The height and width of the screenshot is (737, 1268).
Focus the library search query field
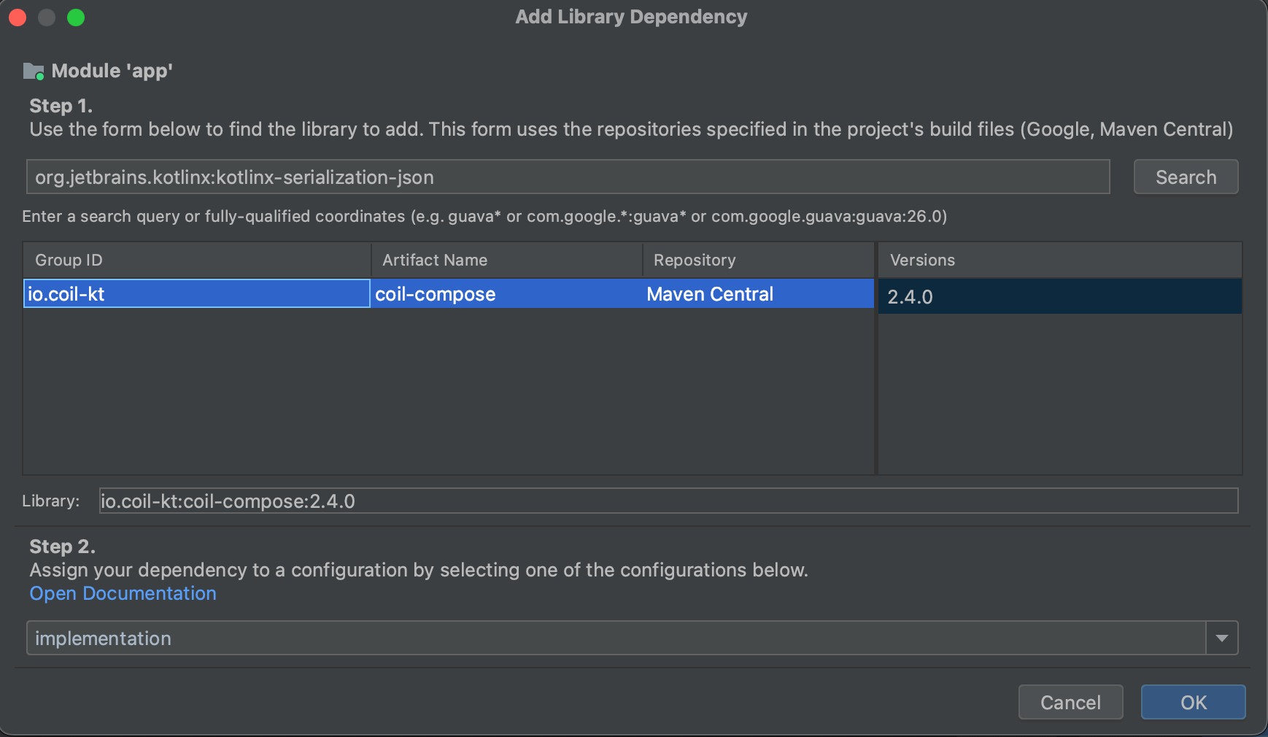[568, 177]
